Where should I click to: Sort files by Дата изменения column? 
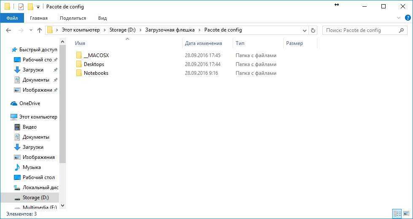click(203, 43)
